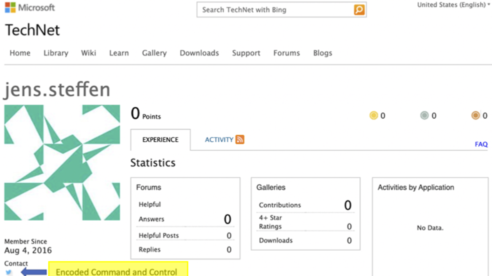Click the bronze medal icon
The image size is (492, 276).
(475, 116)
